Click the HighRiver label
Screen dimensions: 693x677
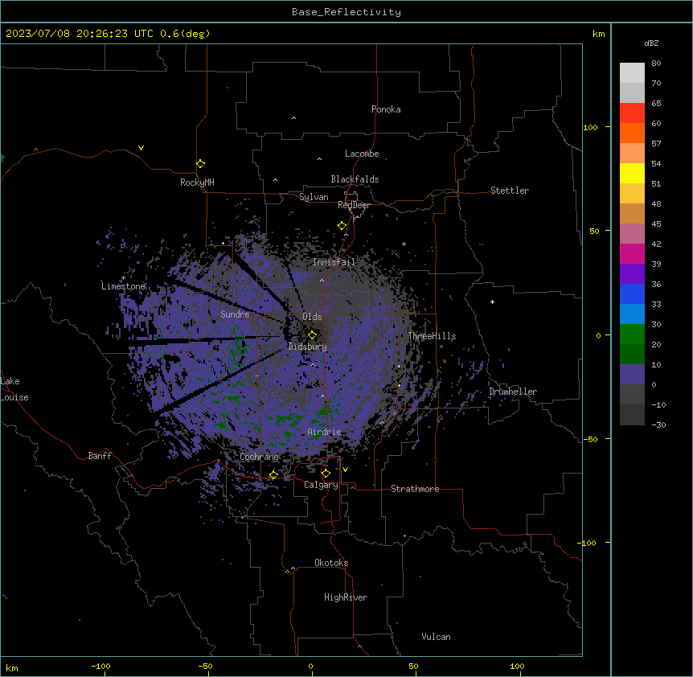pyautogui.click(x=346, y=597)
